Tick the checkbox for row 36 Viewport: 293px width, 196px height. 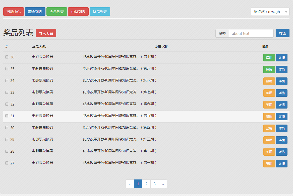coord(7,57)
